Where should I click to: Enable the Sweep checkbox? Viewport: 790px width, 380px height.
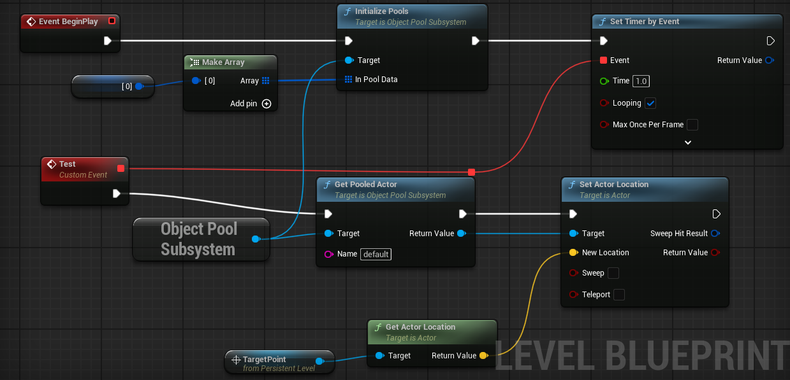tap(613, 273)
